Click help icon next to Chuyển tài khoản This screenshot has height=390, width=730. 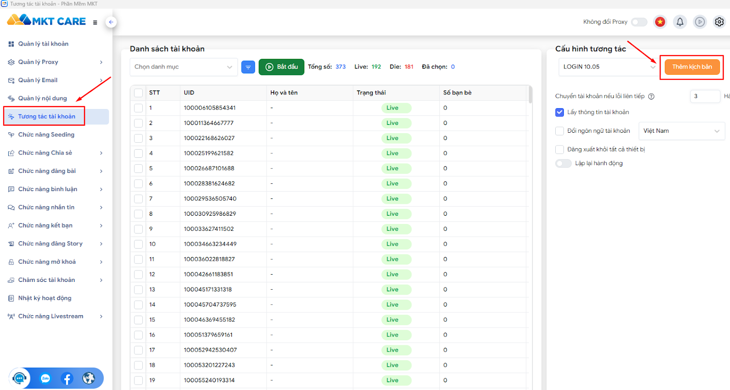pyautogui.click(x=652, y=96)
